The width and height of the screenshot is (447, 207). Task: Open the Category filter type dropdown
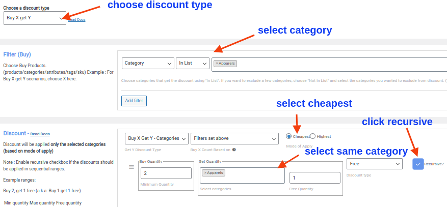[x=148, y=64]
